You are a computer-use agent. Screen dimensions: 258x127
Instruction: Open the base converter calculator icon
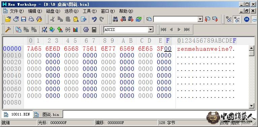pos(94,30)
